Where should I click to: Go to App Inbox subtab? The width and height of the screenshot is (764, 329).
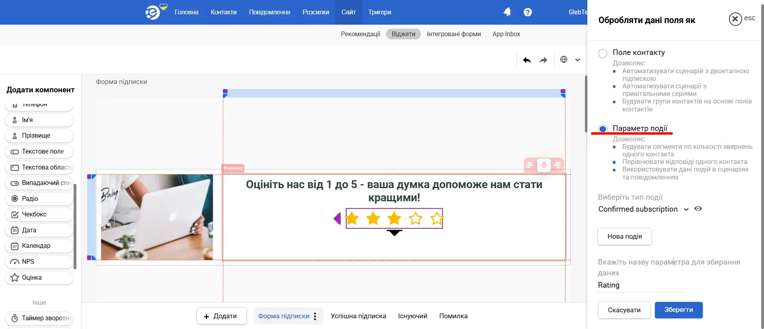click(x=506, y=34)
